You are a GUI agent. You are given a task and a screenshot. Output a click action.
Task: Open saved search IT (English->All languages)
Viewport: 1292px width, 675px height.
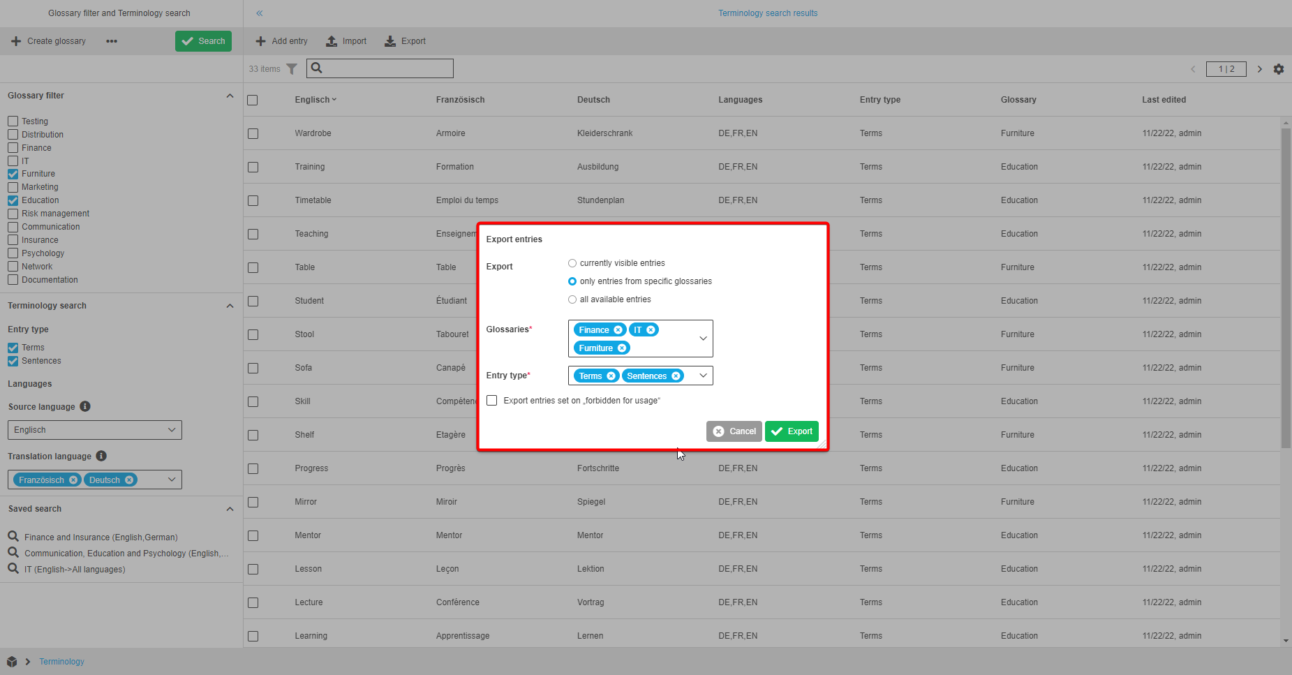click(x=75, y=569)
